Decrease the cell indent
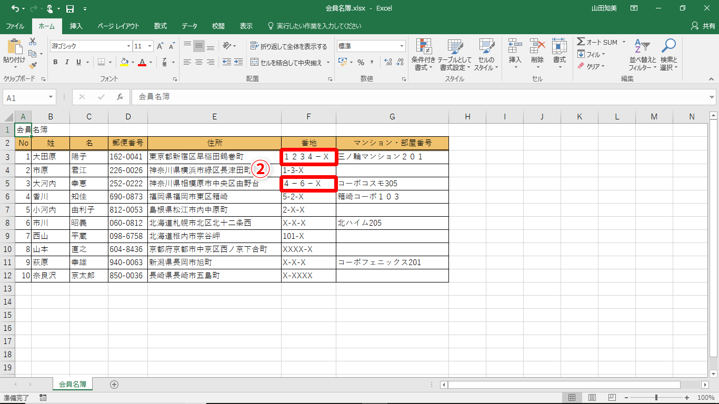 coord(226,62)
